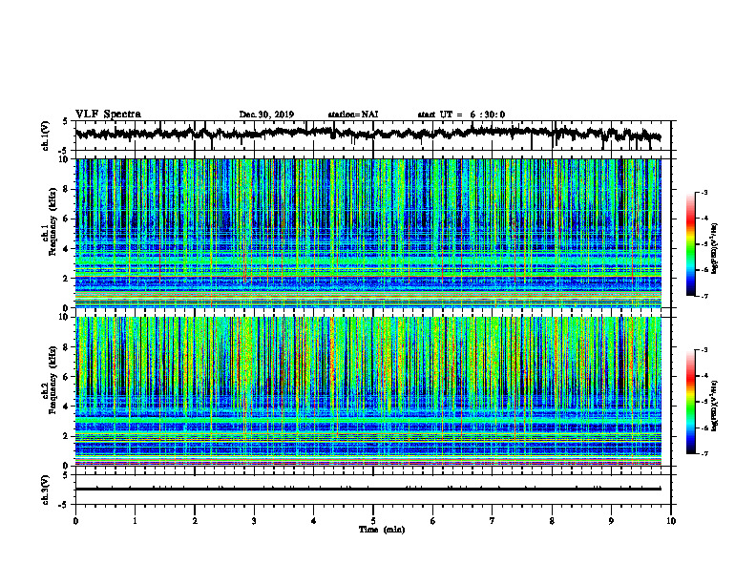Image resolution: width=756 pixels, height=584 pixels.
Task: Click the ch.2 'Frequency (kHz)' axis label
Action: coord(52,380)
